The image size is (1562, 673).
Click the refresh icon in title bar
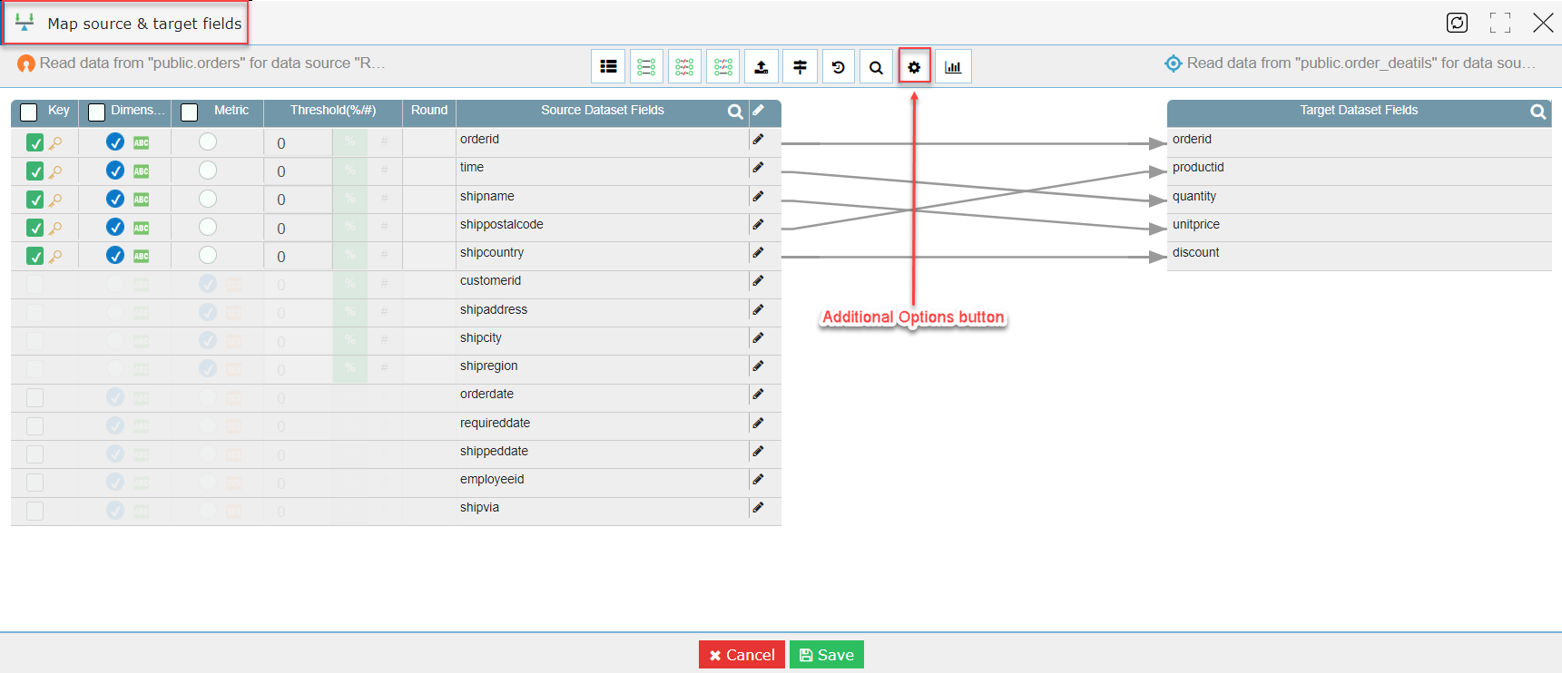(x=1457, y=23)
